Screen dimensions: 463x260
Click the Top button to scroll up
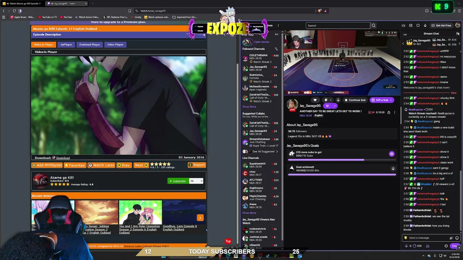[228, 241]
